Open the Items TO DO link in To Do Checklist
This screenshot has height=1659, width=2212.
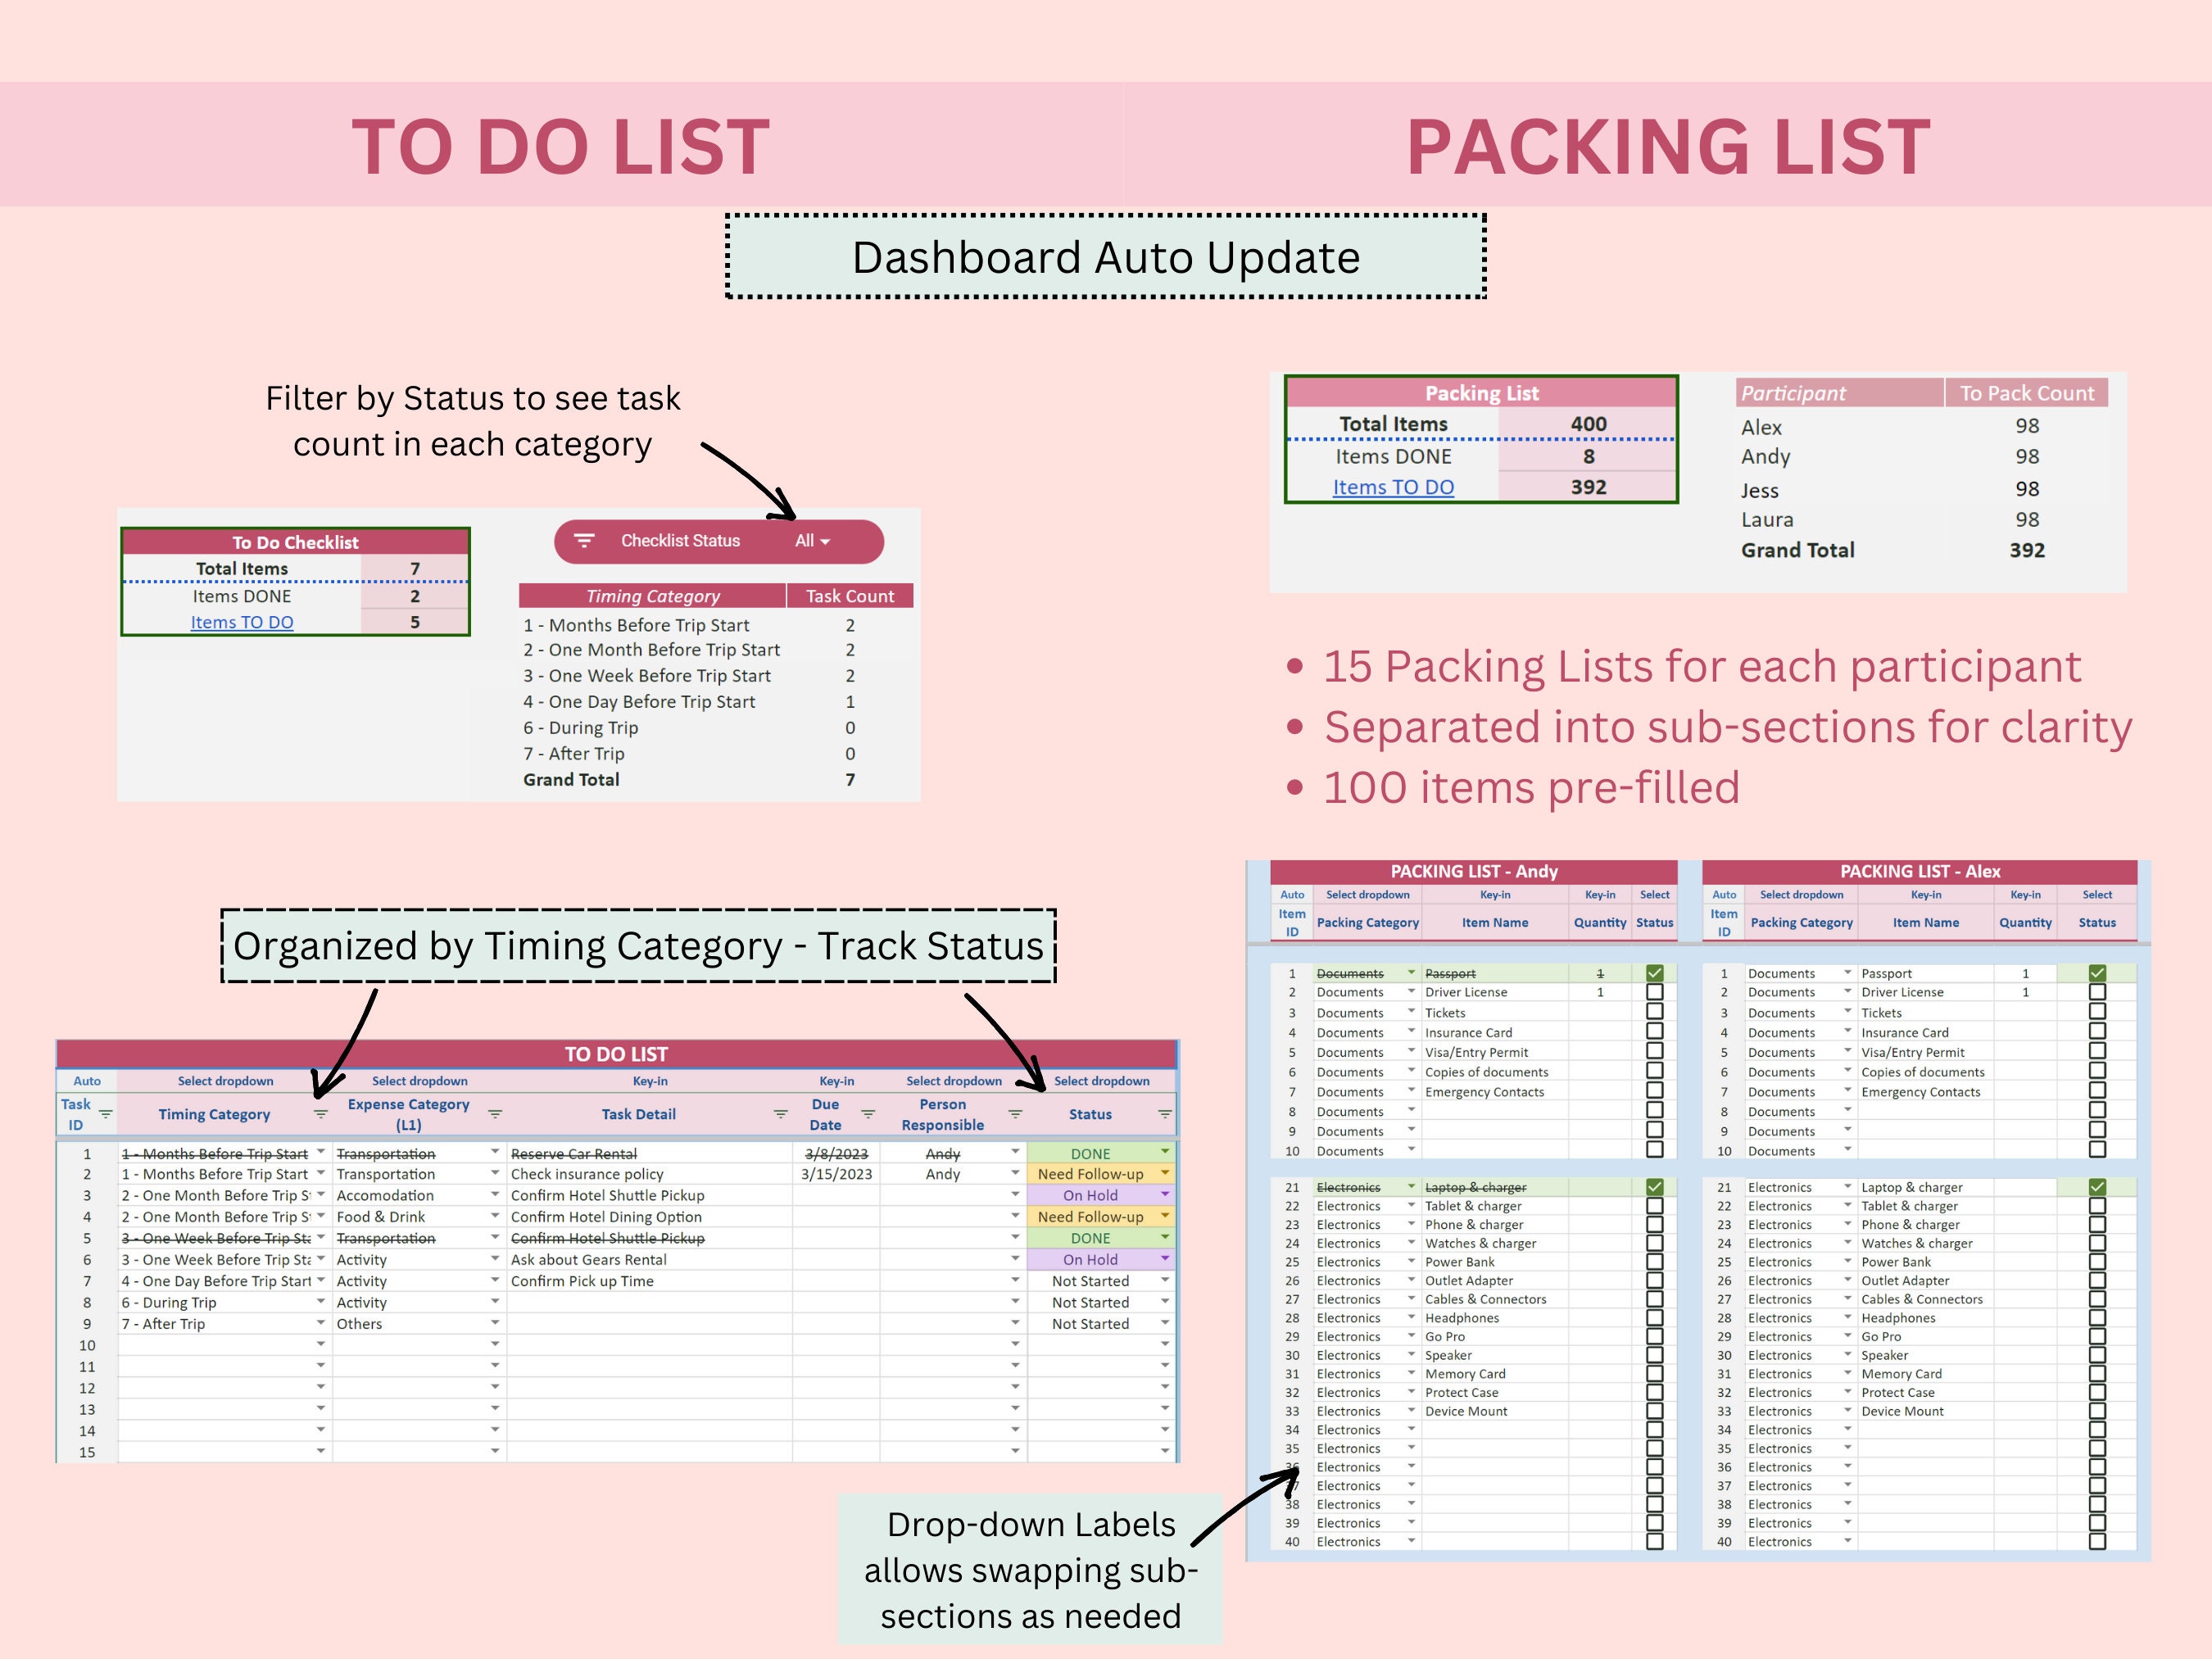coord(242,622)
